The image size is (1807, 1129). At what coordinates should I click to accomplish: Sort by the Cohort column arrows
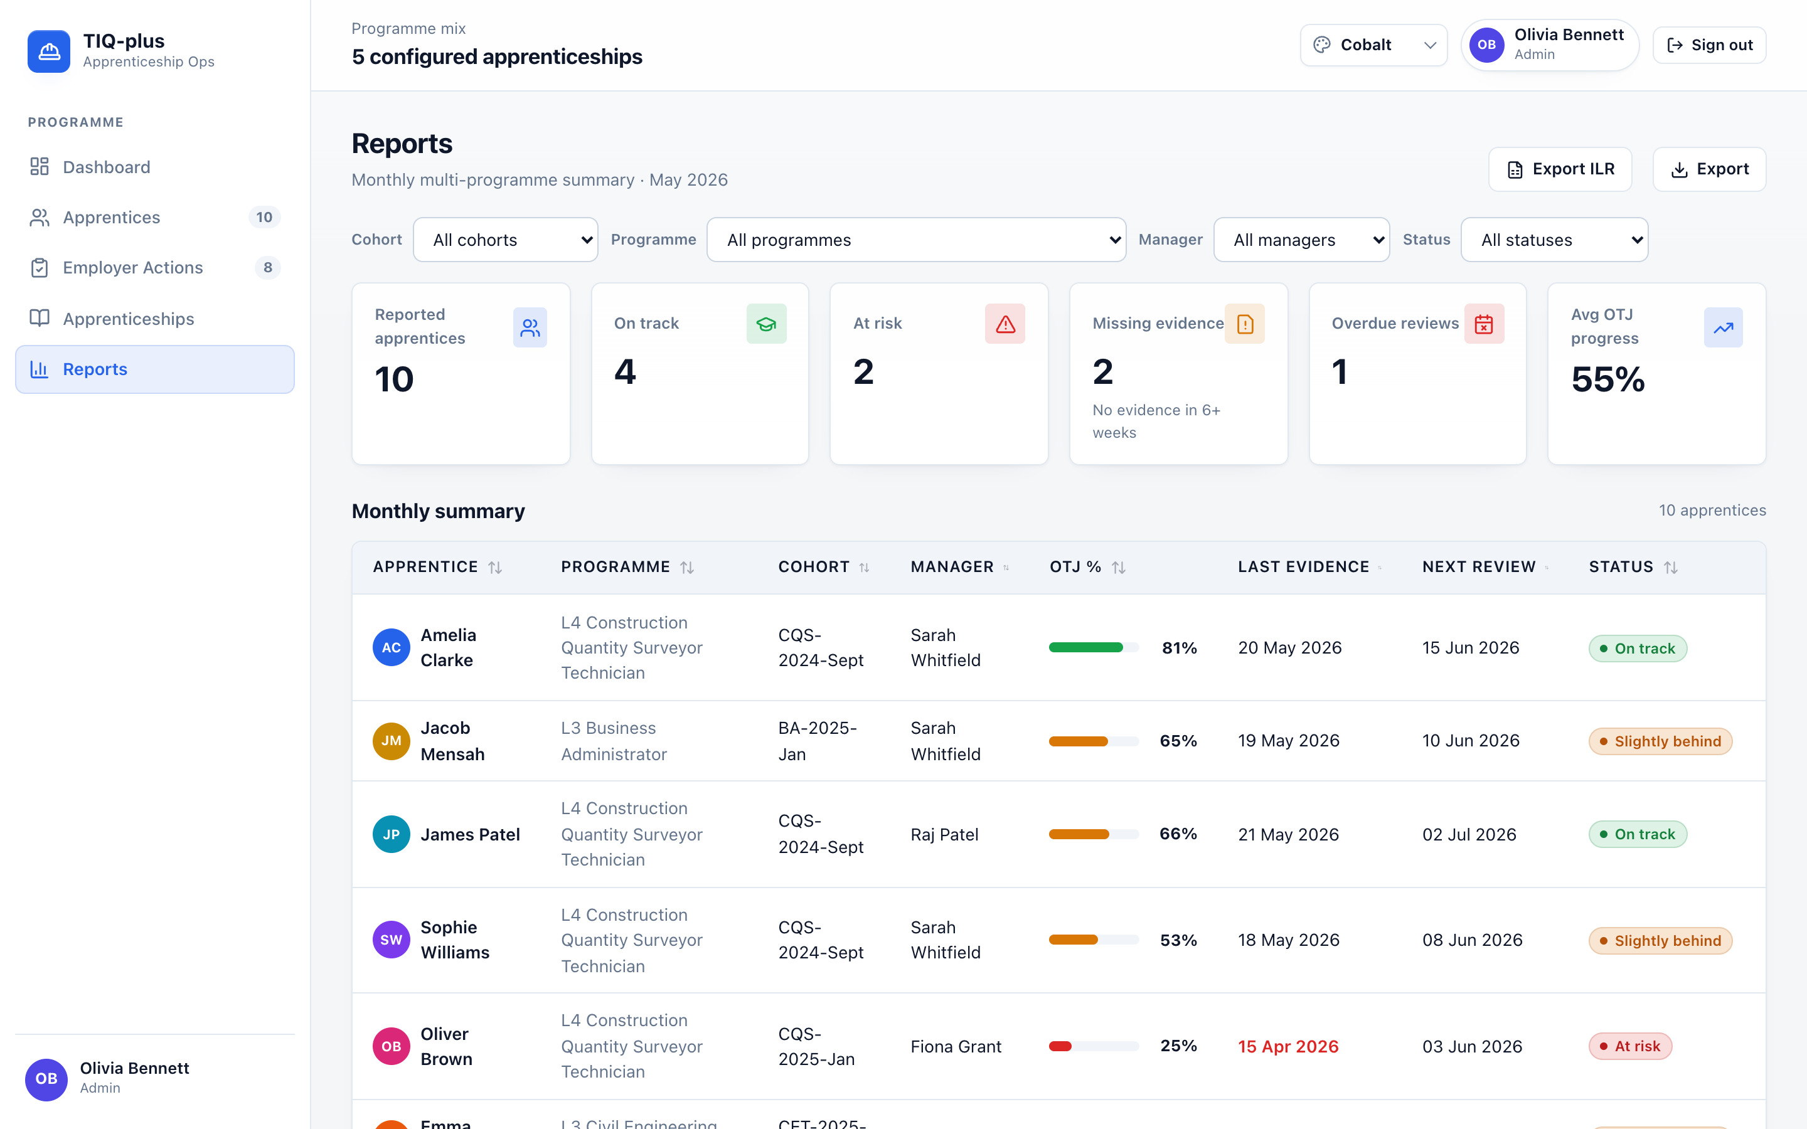click(x=864, y=568)
